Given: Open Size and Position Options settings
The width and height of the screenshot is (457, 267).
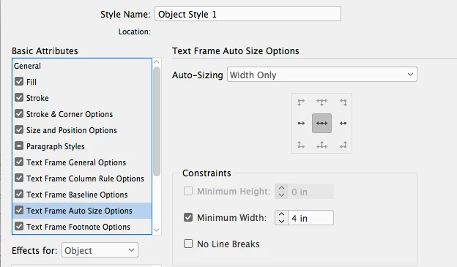Looking at the screenshot, I should (x=72, y=130).
